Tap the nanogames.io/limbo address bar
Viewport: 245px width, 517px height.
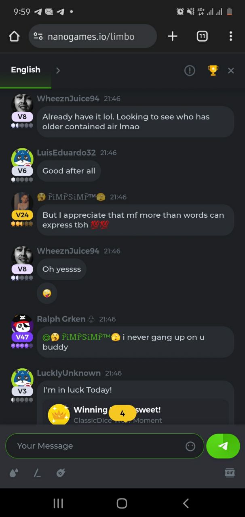coord(93,36)
